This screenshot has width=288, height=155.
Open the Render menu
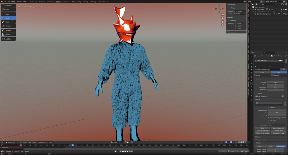(x=13, y=1)
